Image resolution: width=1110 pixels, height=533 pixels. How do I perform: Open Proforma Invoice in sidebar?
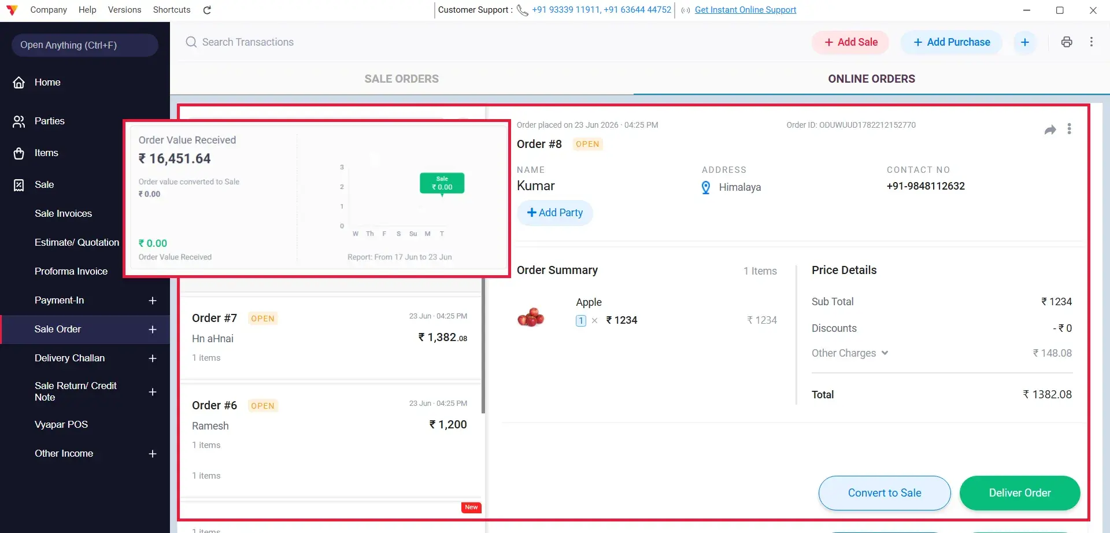click(71, 272)
